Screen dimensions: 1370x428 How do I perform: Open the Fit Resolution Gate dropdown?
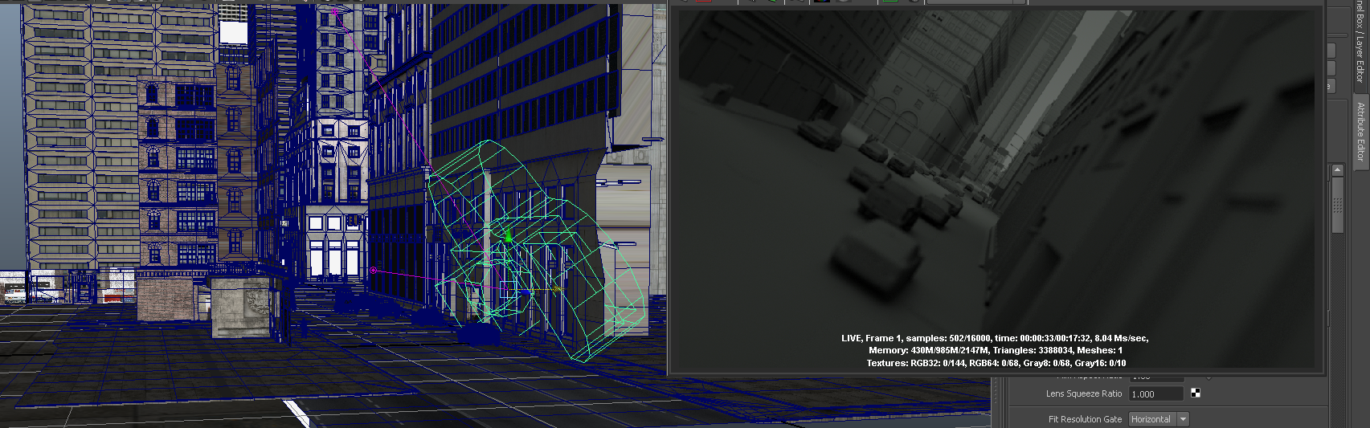[1159, 419]
